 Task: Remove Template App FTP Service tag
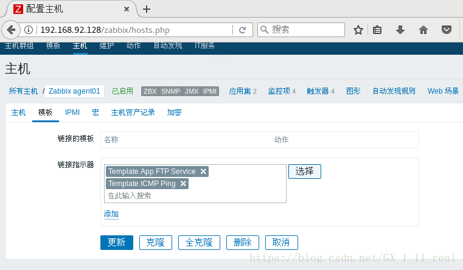pyautogui.click(x=203, y=171)
